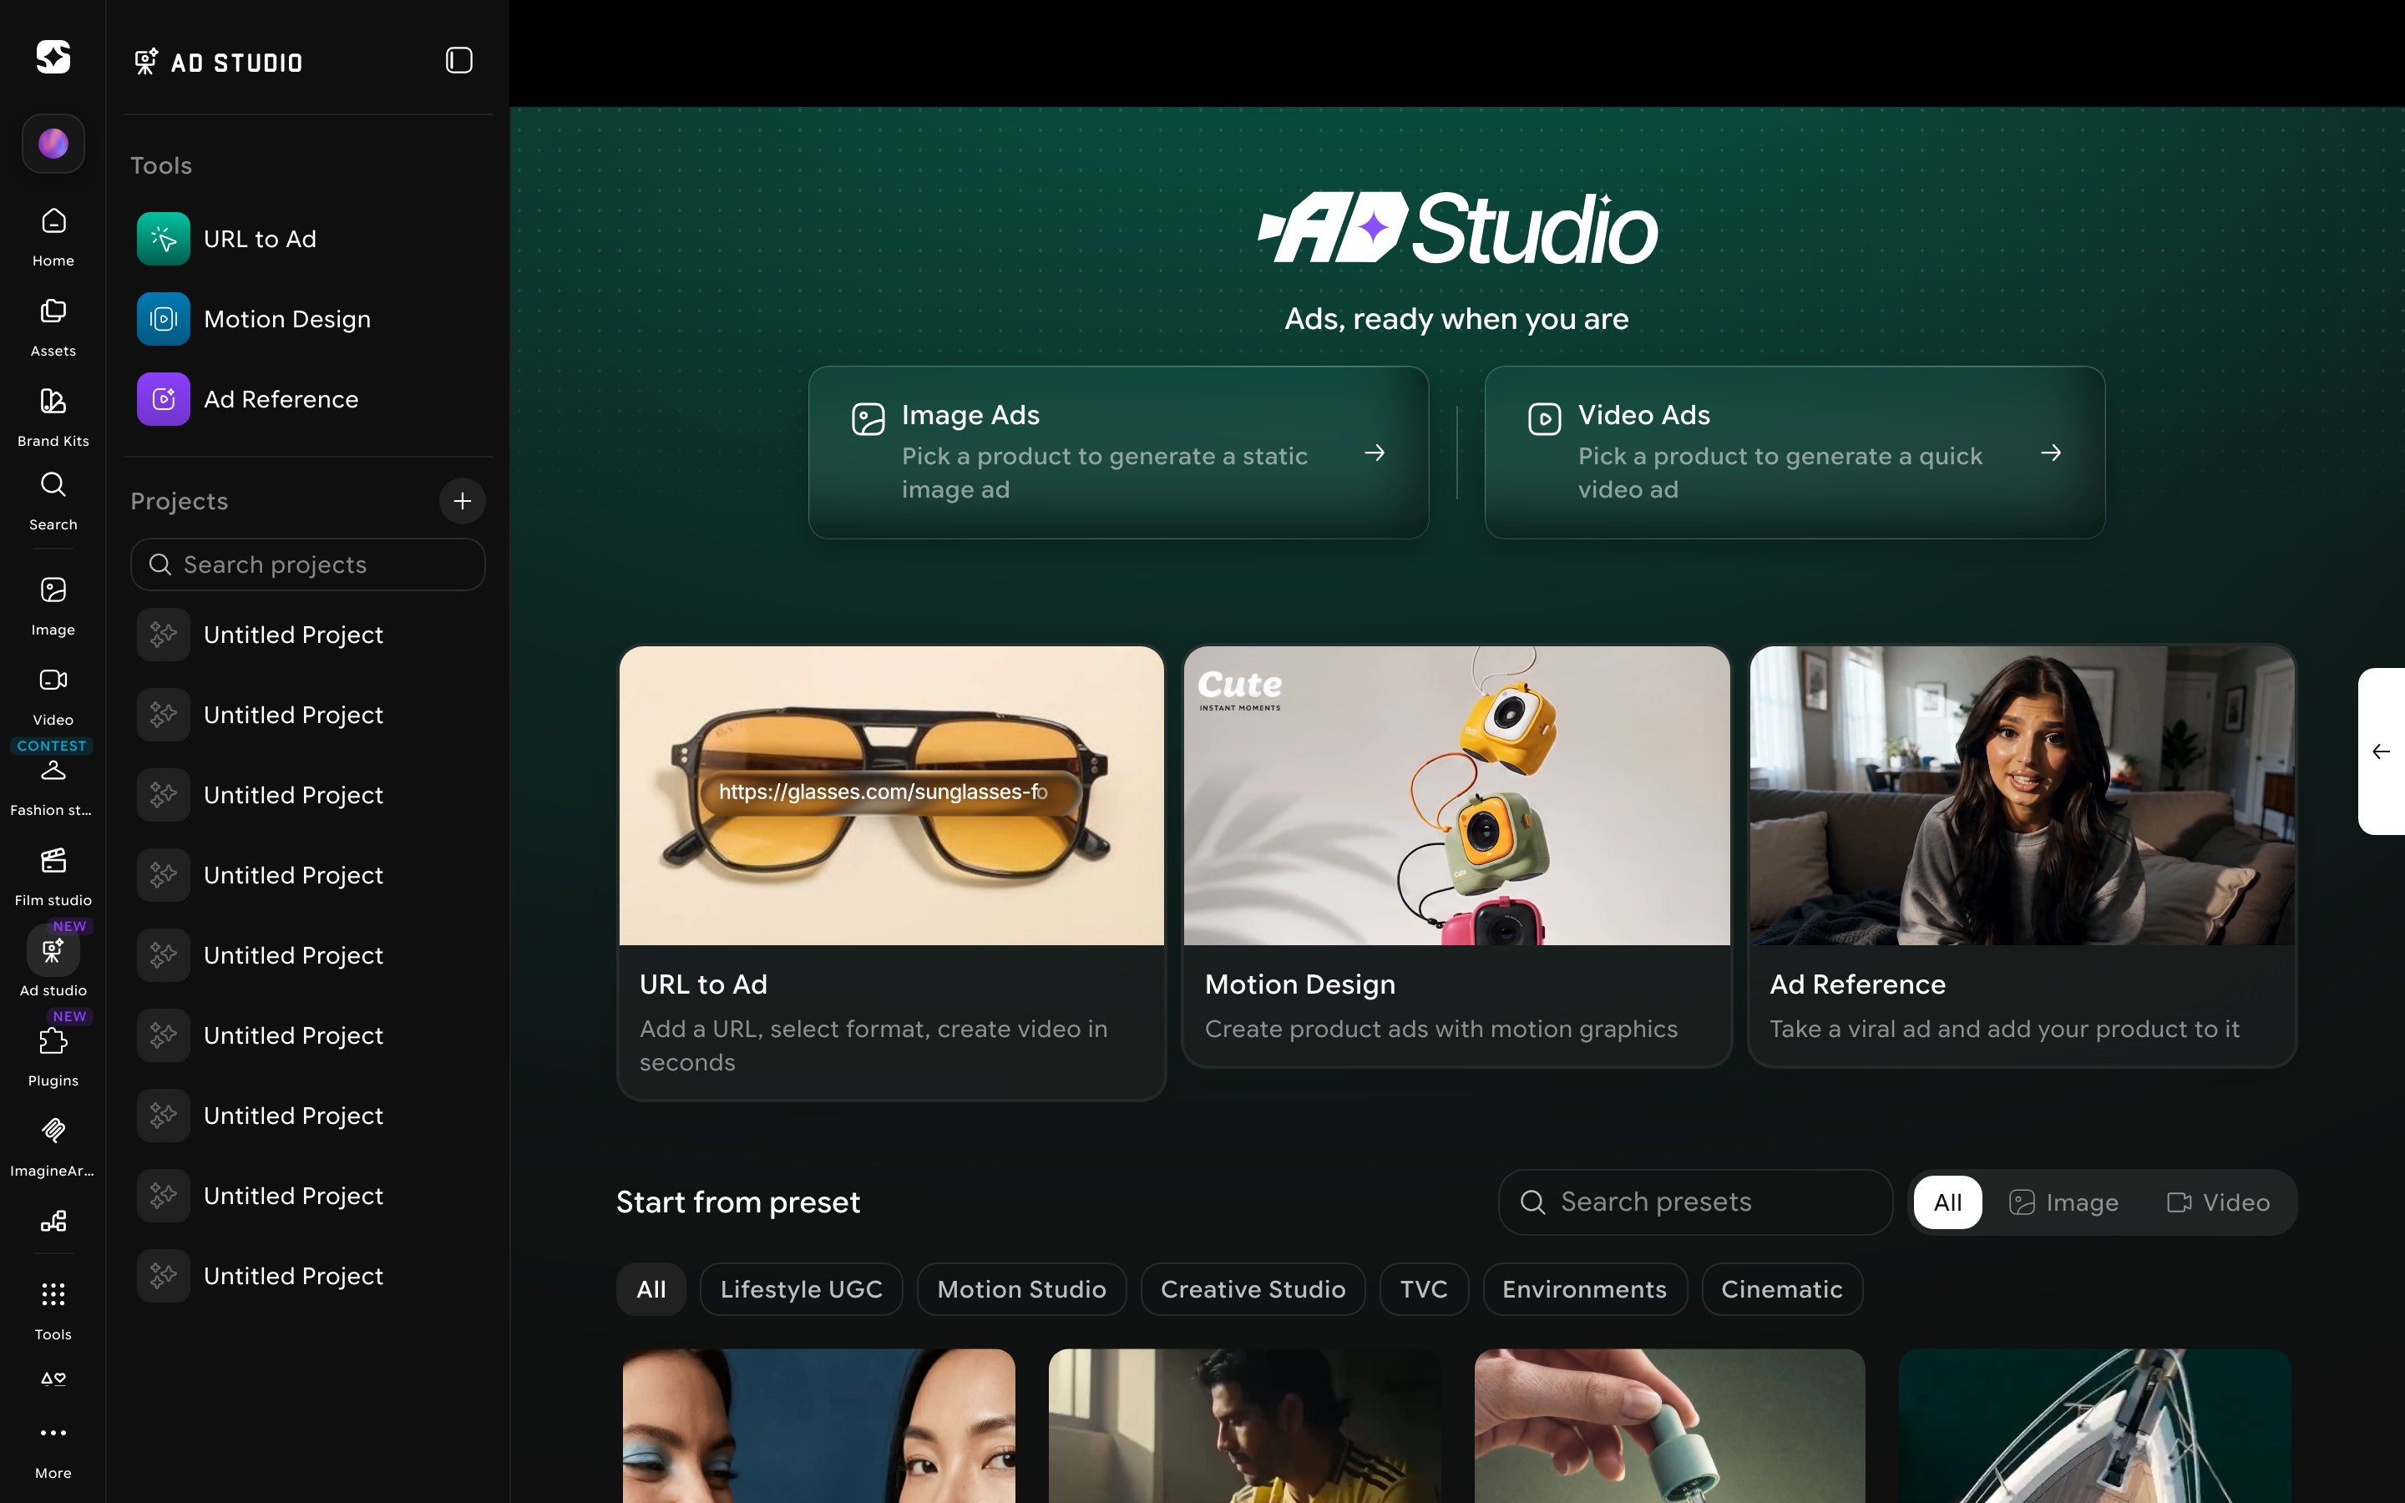Click the app logo in the sidebar top
This screenshot has height=1503, width=2405.
pyautogui.click(x=53, y=57)
